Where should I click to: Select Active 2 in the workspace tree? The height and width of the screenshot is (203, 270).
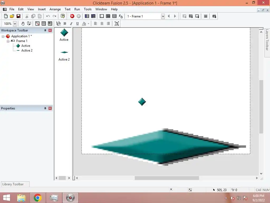click(x=27, y=50)
